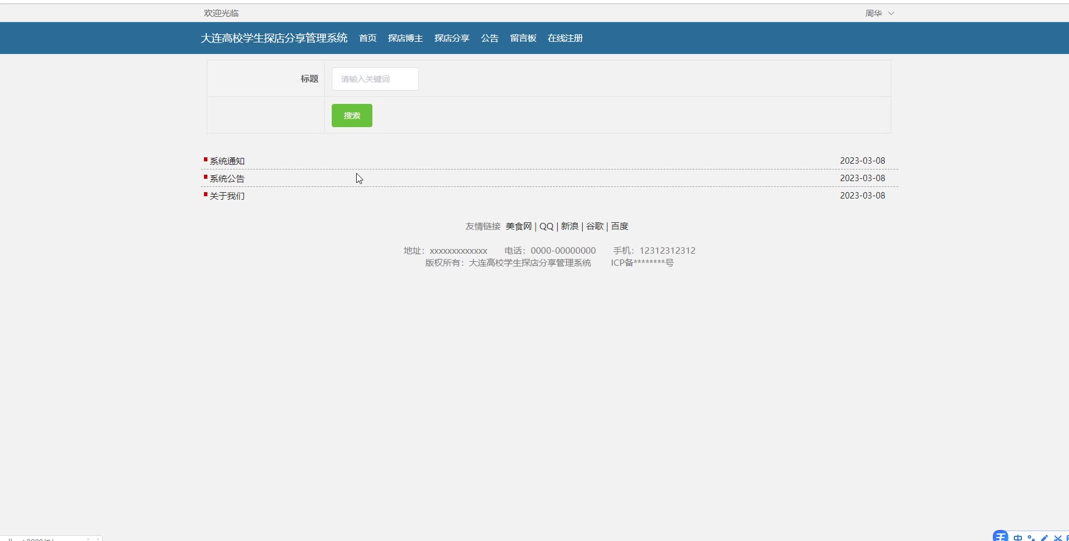This screenshot has width=1069, height=541.
Task: Open the 探店博主 nav item
Action: [406, 38]
